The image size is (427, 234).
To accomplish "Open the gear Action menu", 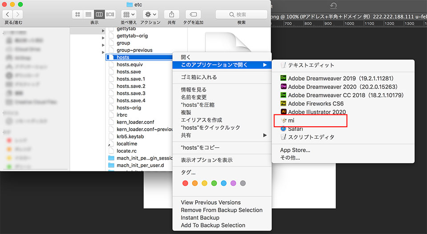I will coord(150,14).
